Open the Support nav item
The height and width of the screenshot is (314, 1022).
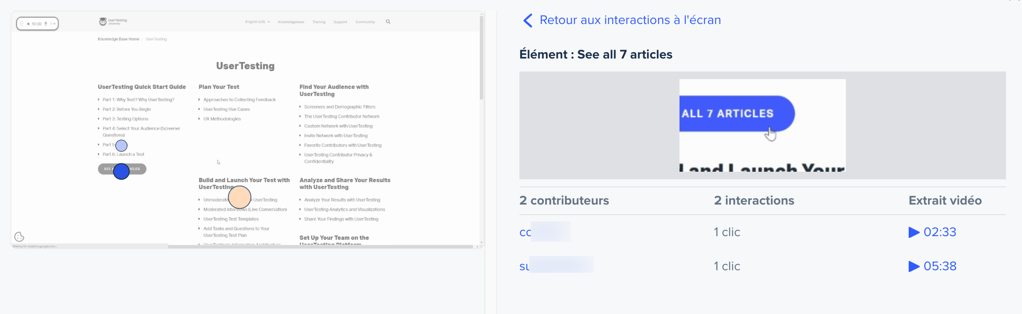[x=340, y=22]
